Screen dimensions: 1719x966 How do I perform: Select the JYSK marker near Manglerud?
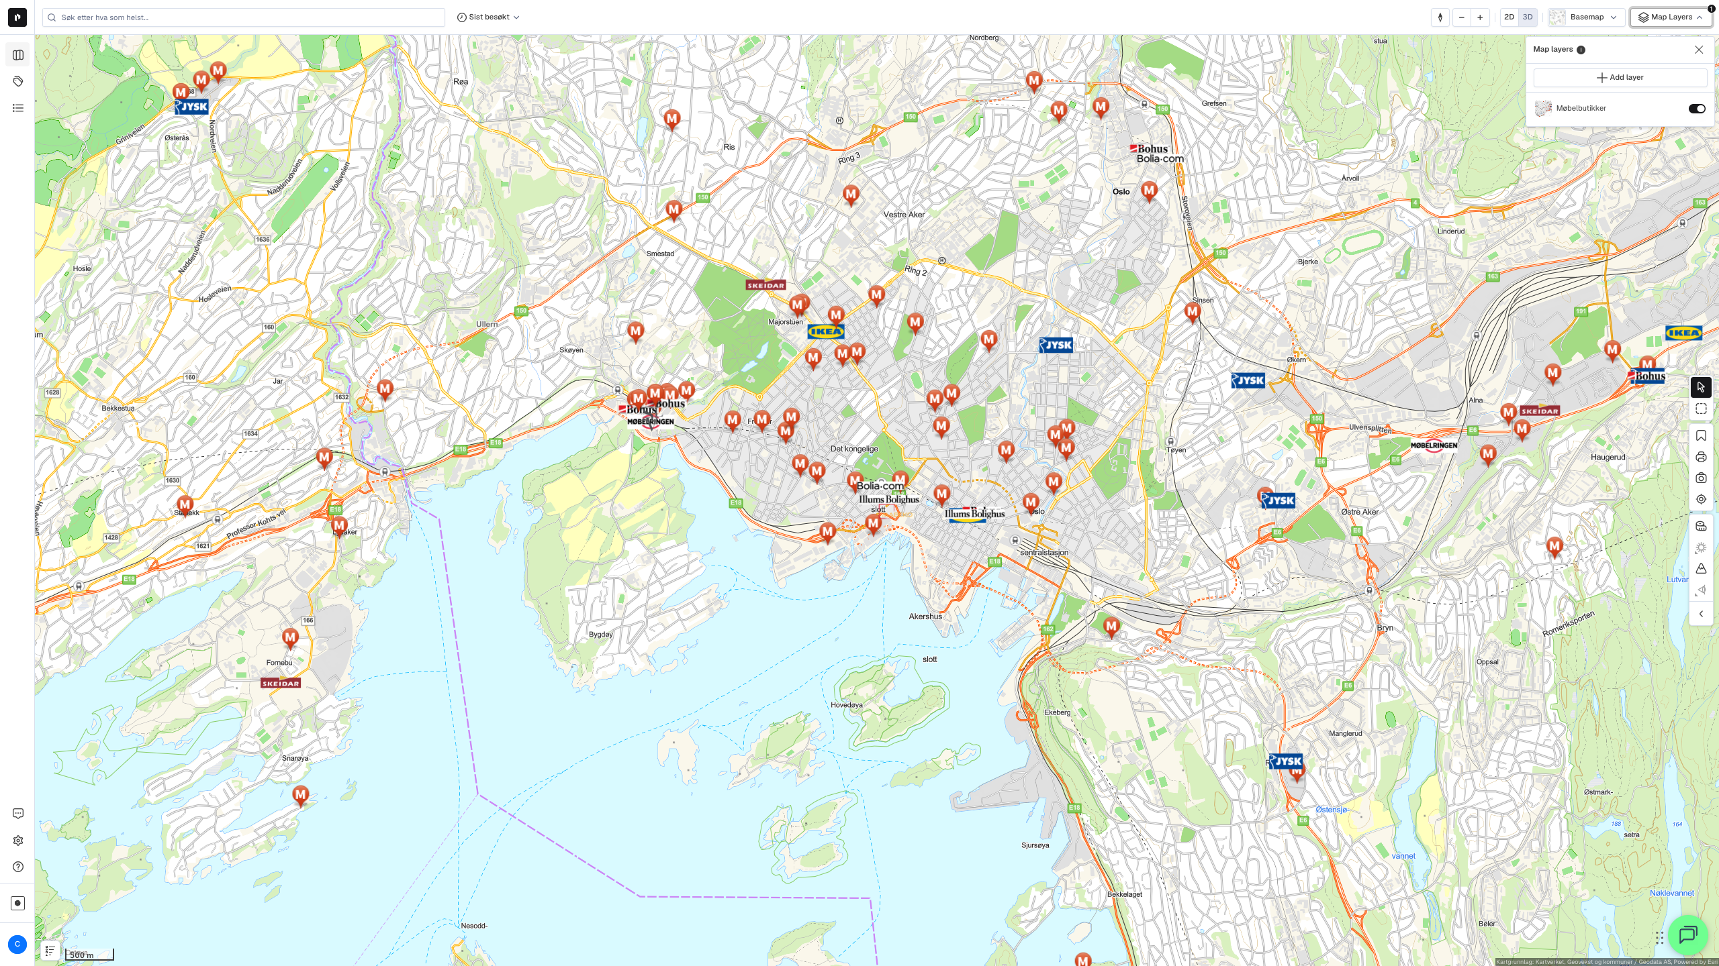1286,761
